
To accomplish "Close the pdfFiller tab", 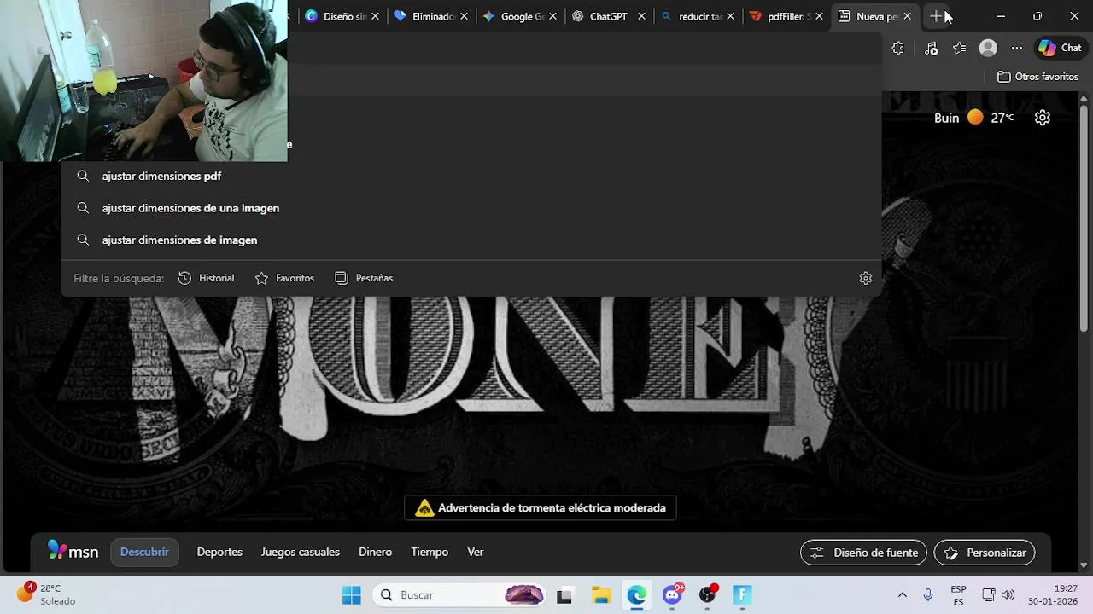I will tap(819, 16).
